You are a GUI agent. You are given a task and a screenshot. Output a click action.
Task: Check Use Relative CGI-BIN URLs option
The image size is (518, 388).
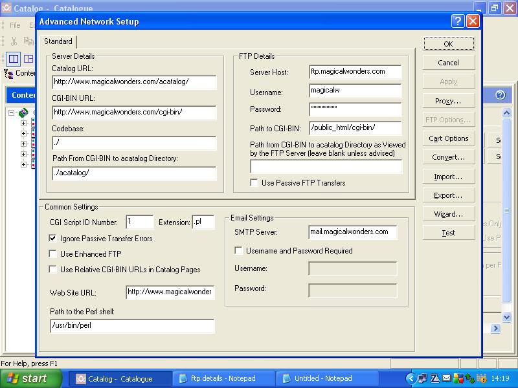pyautogui.click(x=53, y=270)
